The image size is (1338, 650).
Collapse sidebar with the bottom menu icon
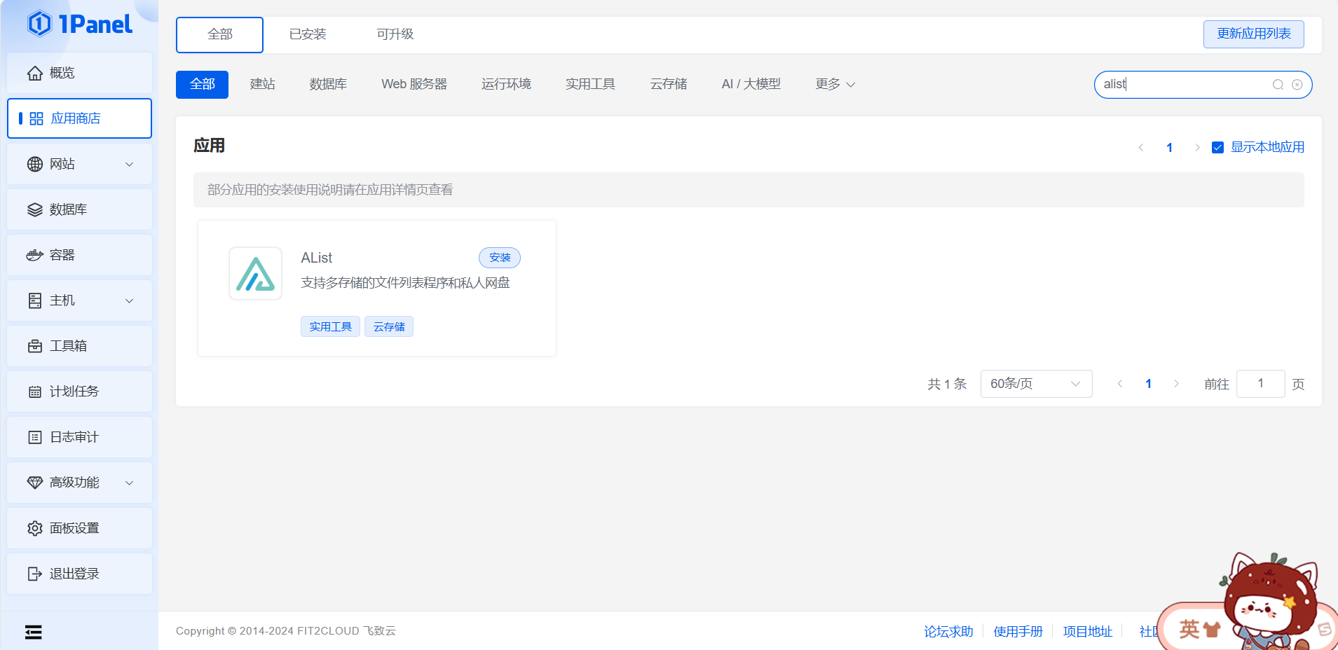(33, 632)
